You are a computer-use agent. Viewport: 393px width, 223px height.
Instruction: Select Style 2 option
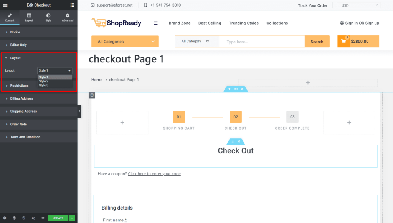pos(55,81)
